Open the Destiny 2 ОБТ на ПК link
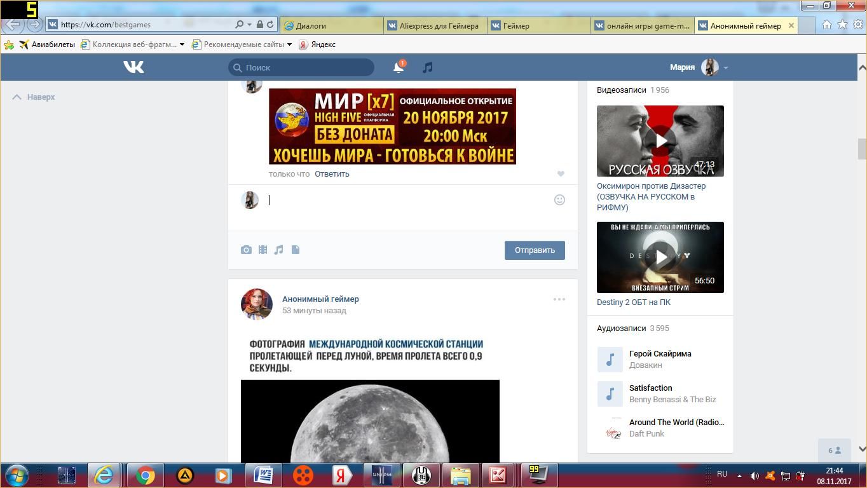Viewport: 867px width, 488px height. 634,302
